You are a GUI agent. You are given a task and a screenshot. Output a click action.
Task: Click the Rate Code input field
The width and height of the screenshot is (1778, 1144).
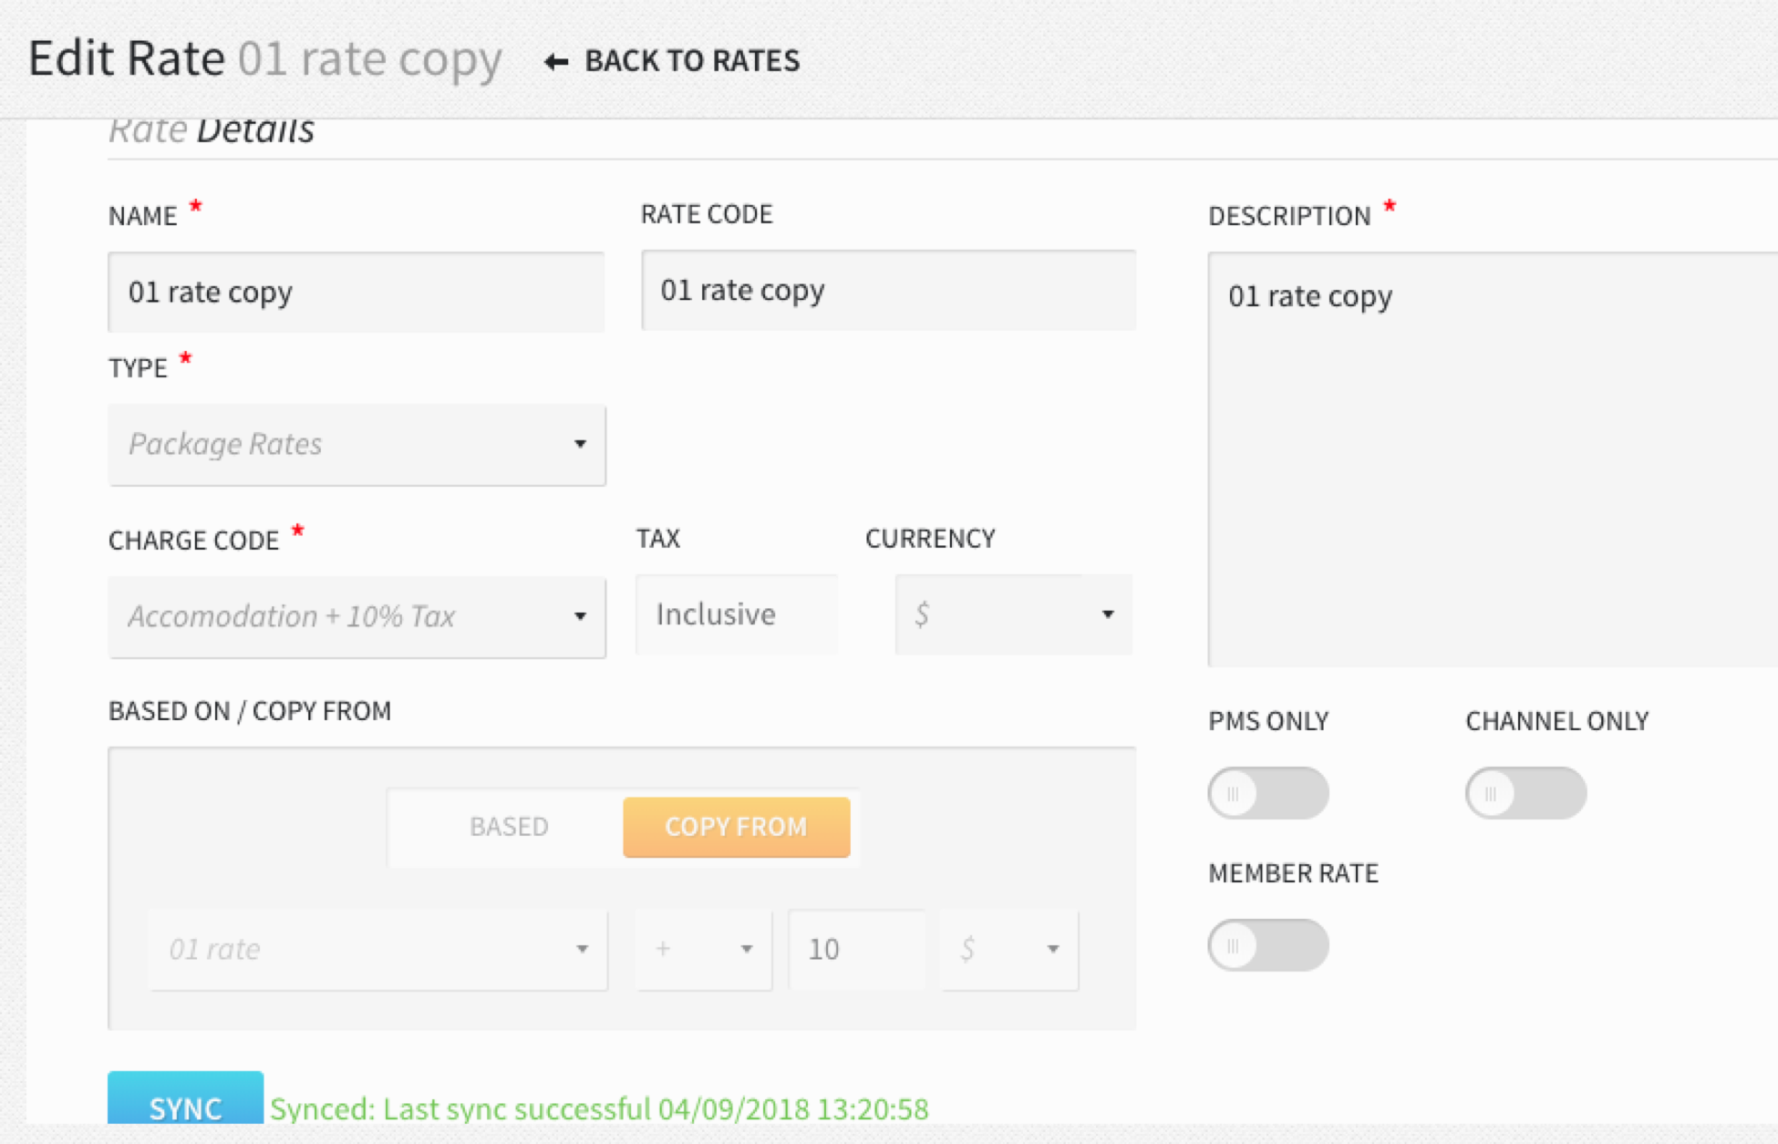889,290
